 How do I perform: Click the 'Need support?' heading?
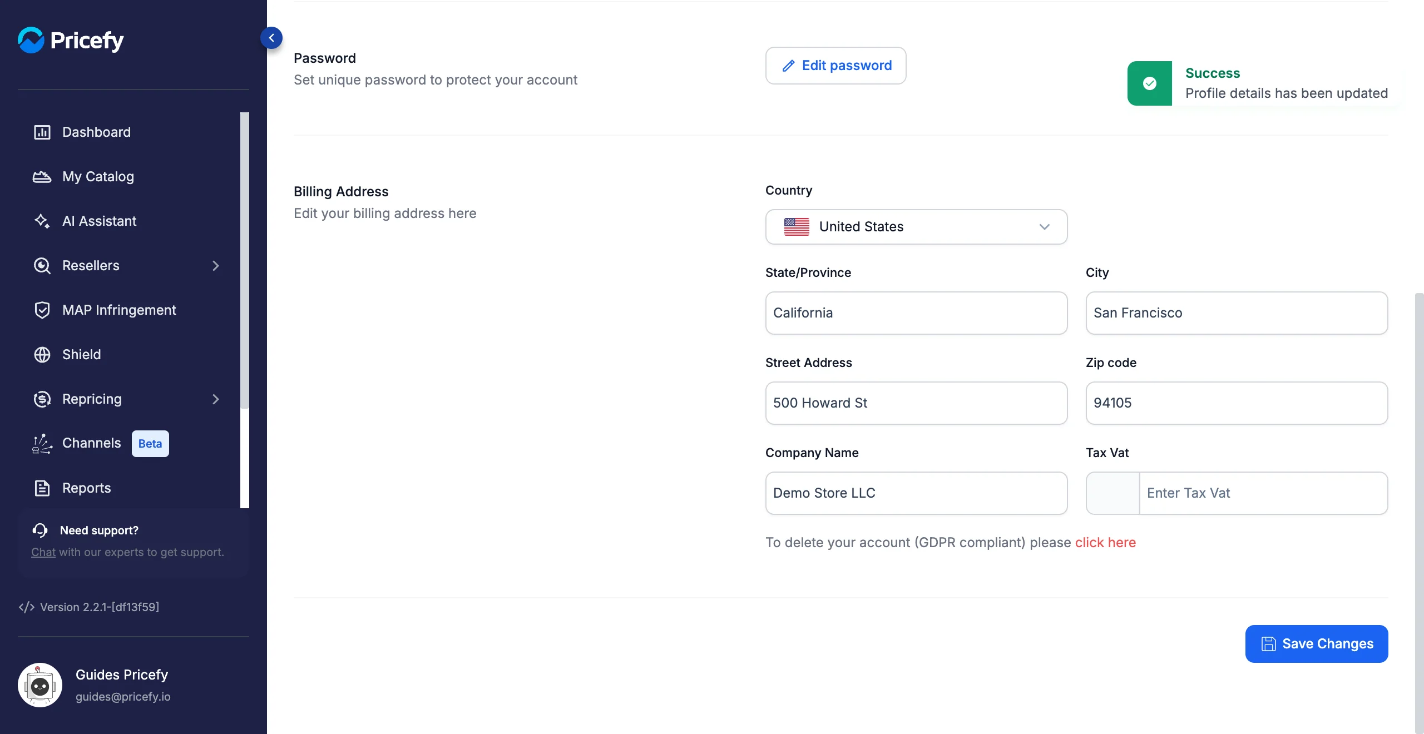(x=99, y=530)
